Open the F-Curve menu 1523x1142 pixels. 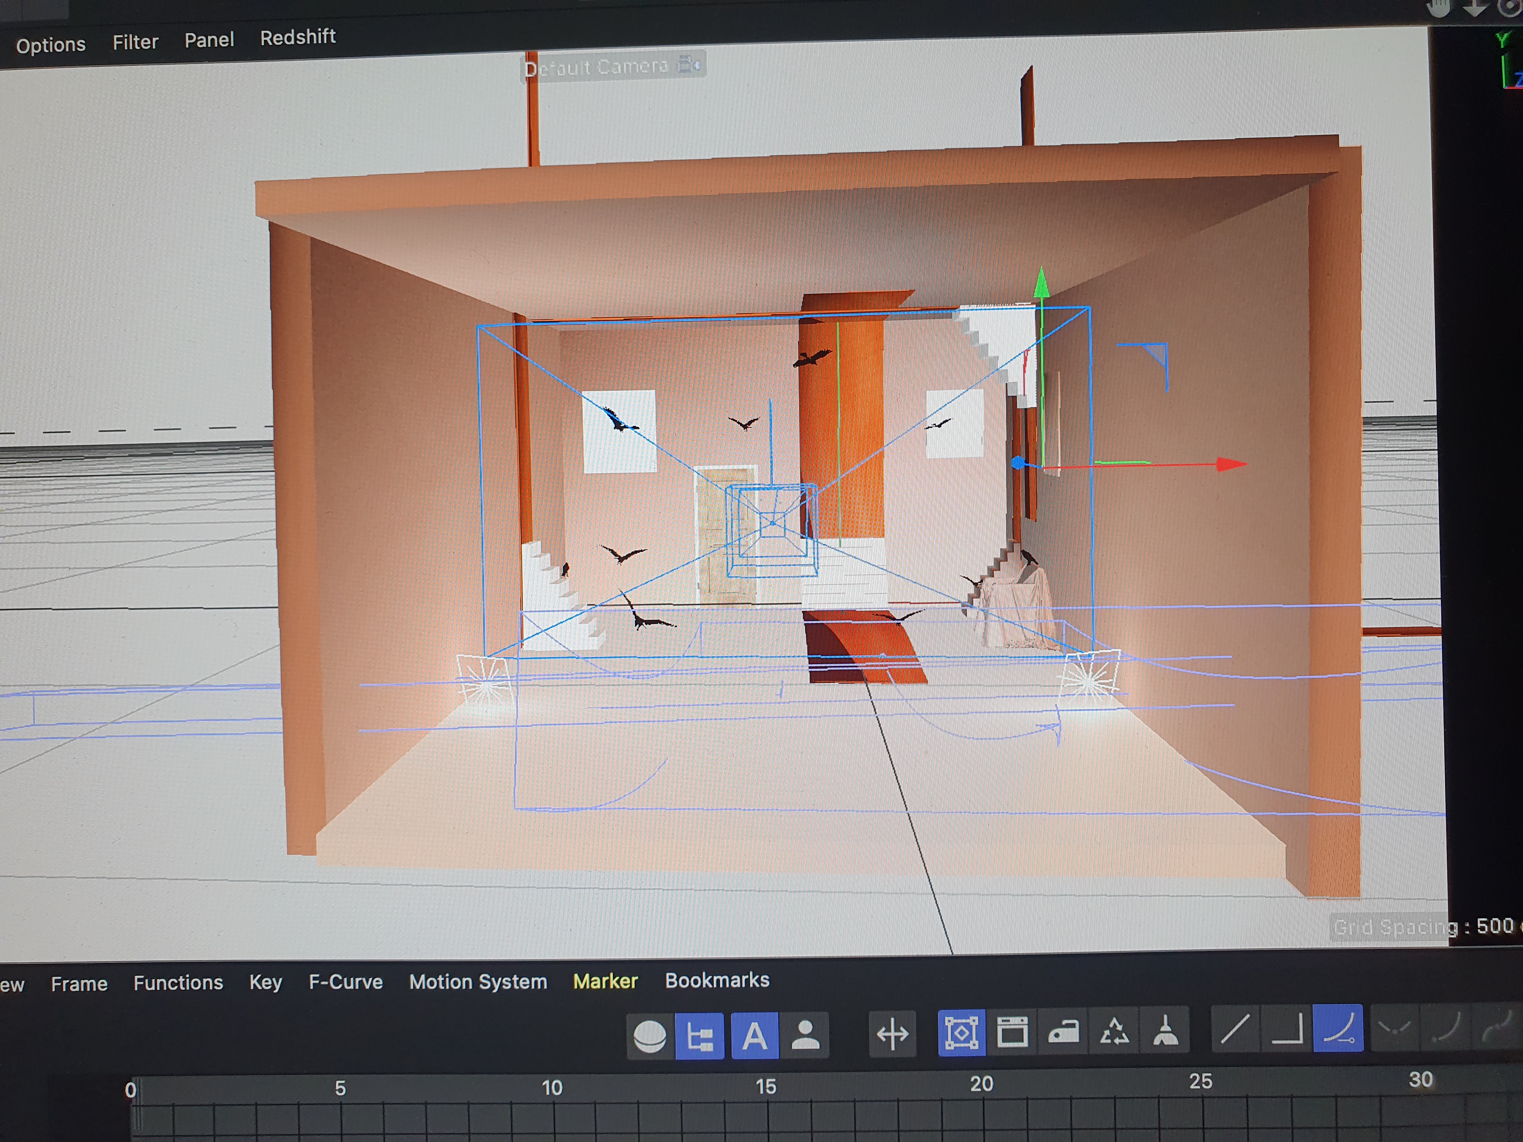(x=345, y=982)
